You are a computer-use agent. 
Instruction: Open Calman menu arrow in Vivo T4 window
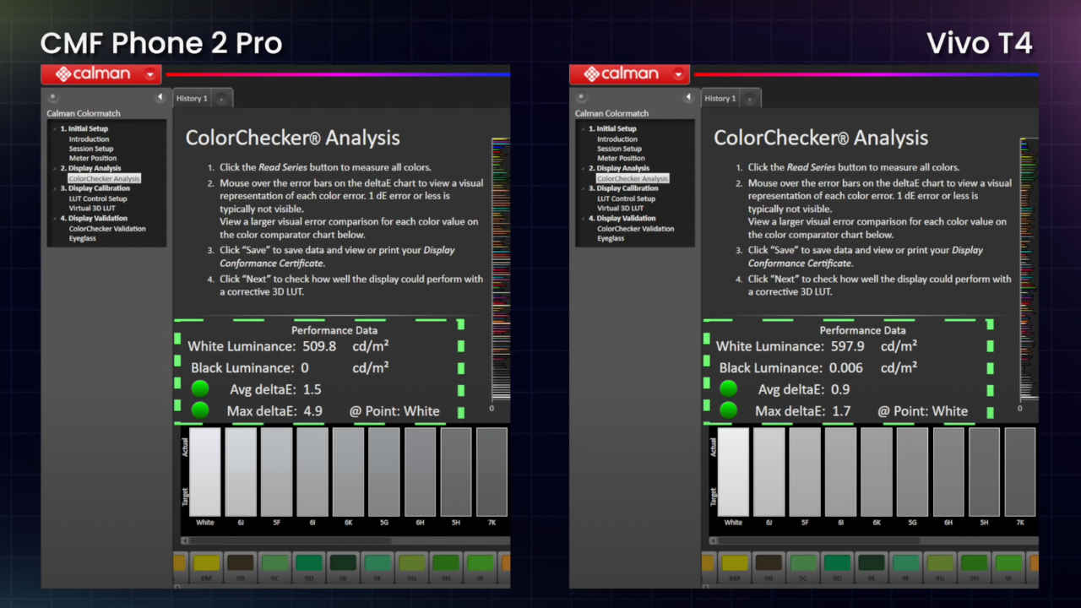[x=678, y=74]
